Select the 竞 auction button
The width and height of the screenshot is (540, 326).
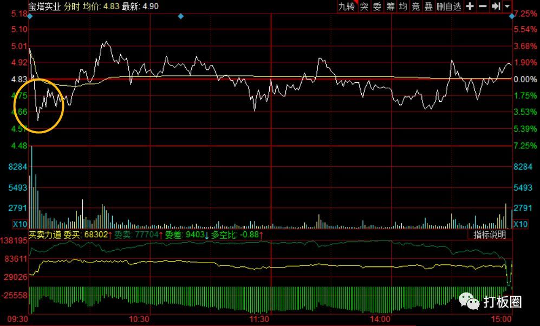(x=415, y=6)
